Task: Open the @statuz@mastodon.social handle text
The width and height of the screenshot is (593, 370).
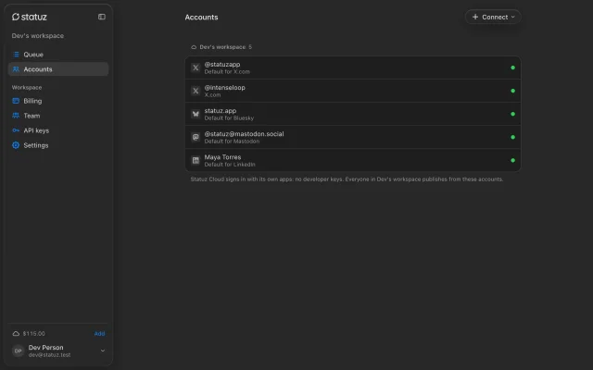Action: [244, 133]
